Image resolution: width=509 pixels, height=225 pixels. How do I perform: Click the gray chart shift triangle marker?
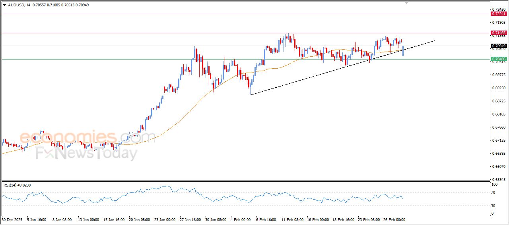(x=406, y=2)
